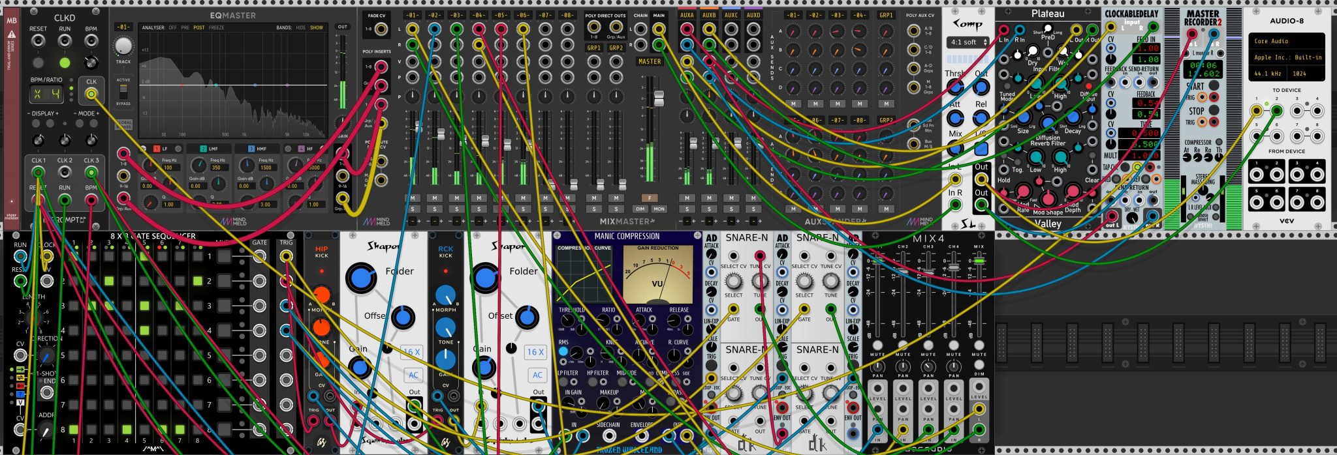
Task: Click the Master Recorder COMPRESSOR button
Action: coord(1218,141)
